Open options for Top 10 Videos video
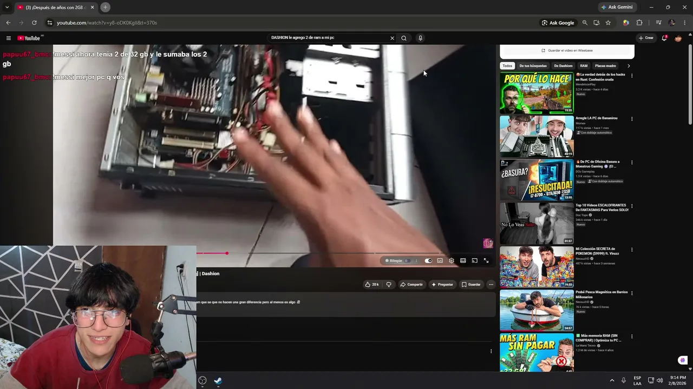693x389 pixels. pos(632,206)
